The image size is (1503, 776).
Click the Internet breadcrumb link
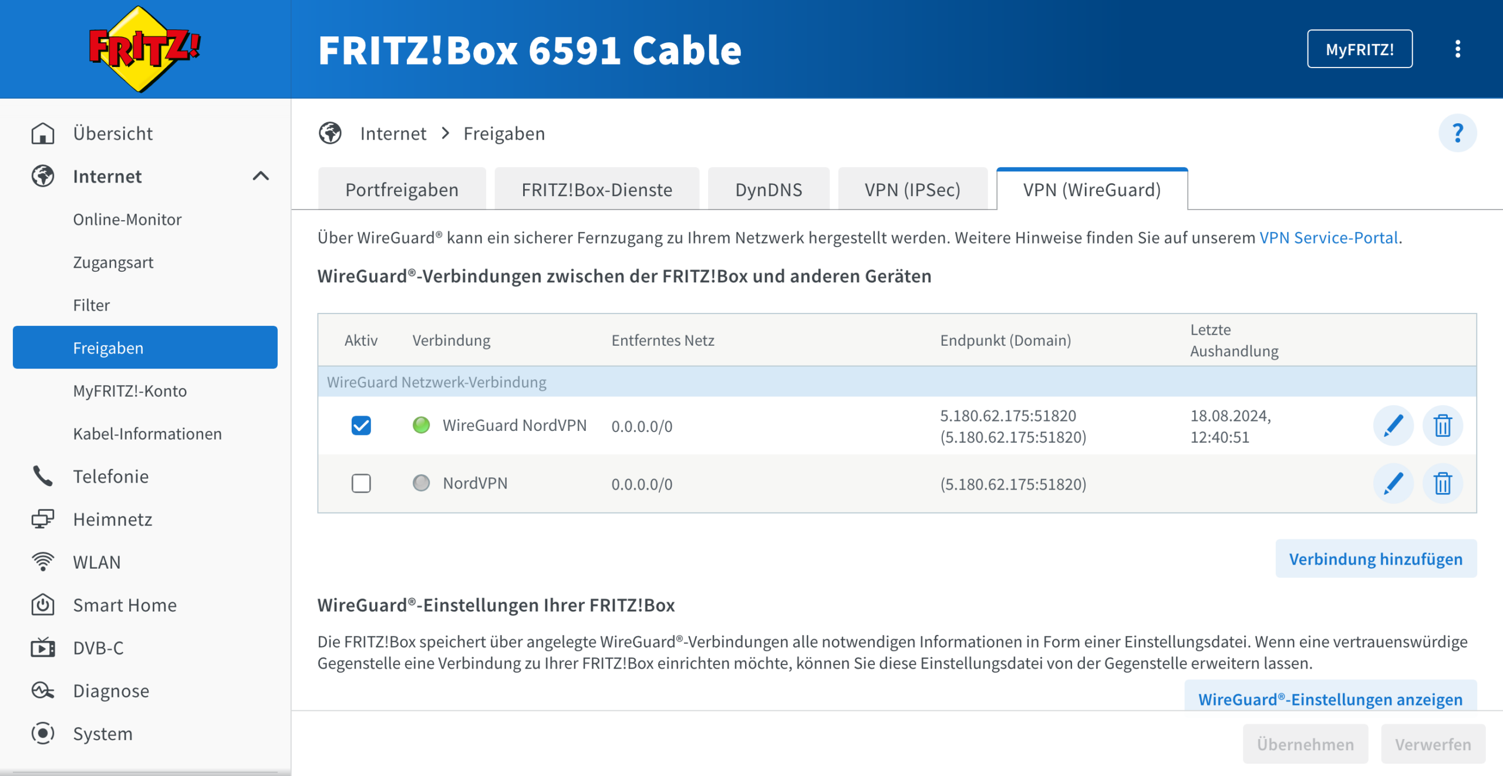393,133
